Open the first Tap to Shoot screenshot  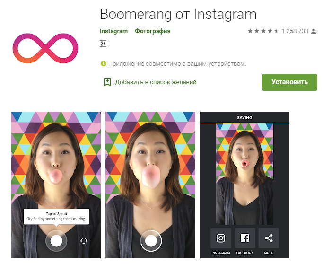pyautogui.click(x=56, y=185)
